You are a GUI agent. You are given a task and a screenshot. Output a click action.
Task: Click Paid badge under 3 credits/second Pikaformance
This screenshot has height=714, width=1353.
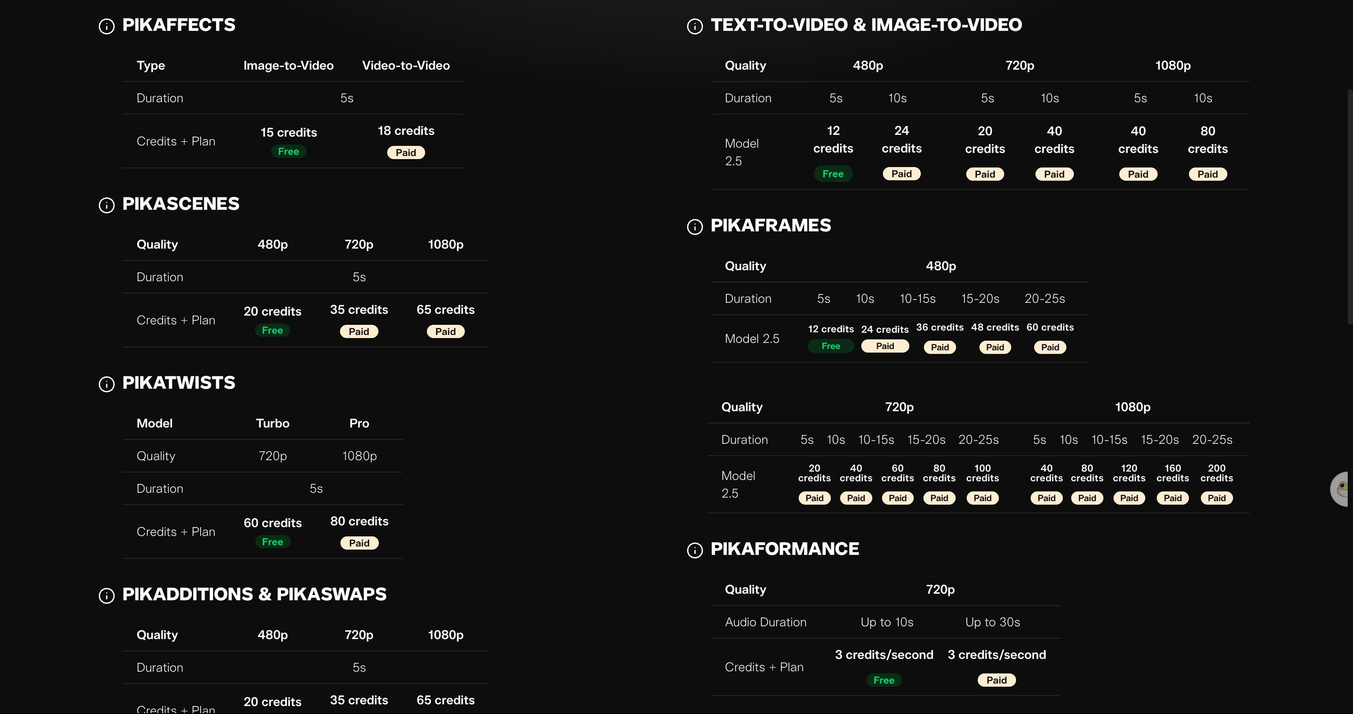point(996,680)
